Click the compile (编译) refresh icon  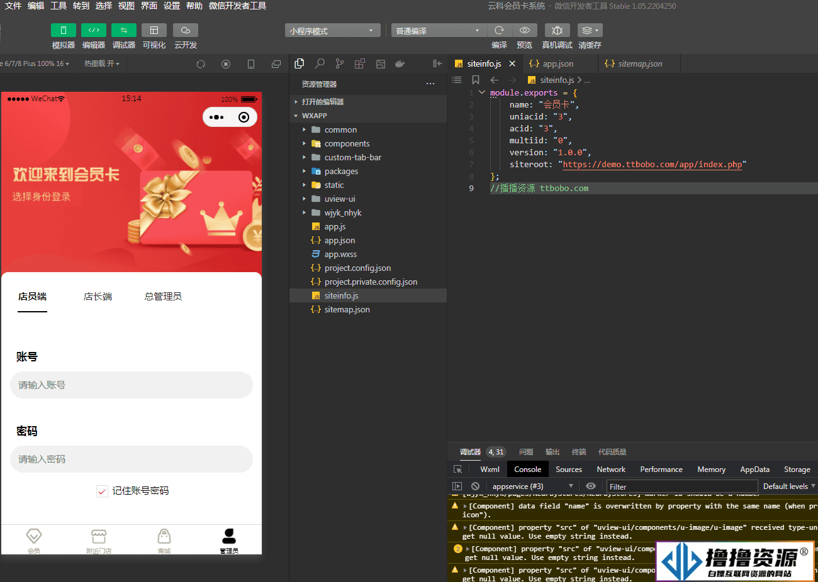tap(499, 30)
